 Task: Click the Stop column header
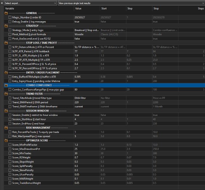pos(165,9)
